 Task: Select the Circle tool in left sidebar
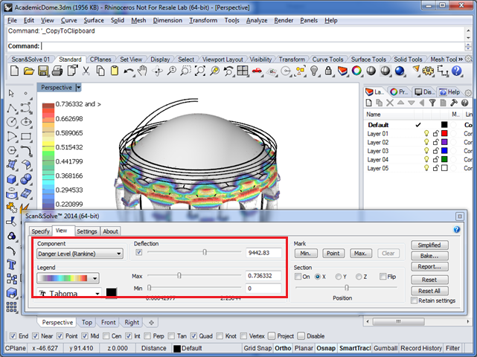12,122
